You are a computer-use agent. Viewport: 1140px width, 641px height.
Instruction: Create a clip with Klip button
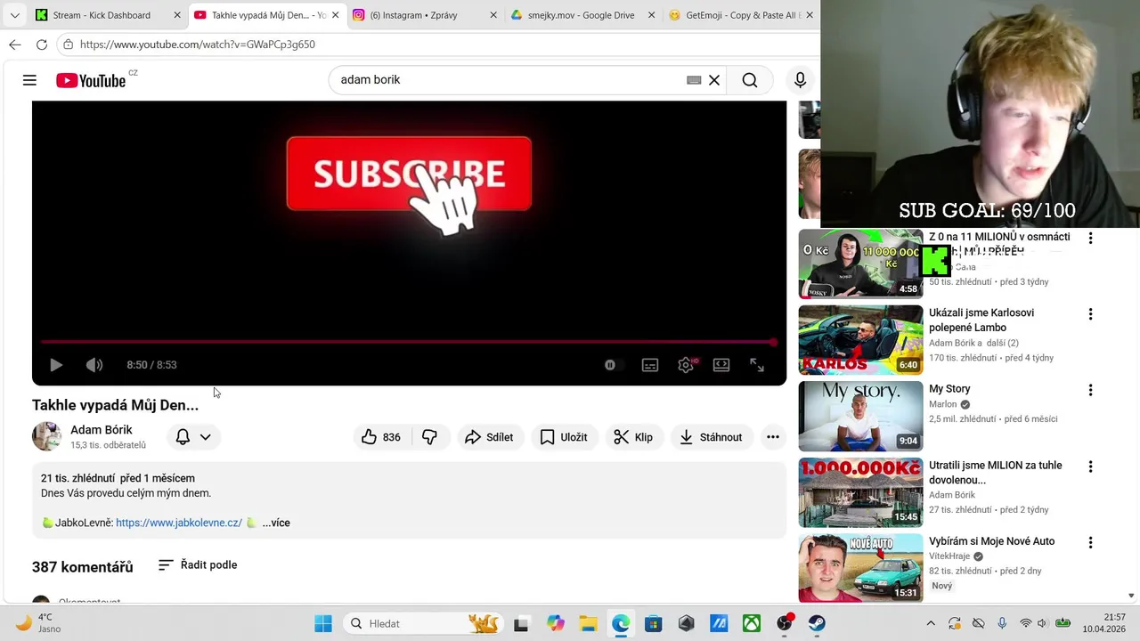click(633, 437)
